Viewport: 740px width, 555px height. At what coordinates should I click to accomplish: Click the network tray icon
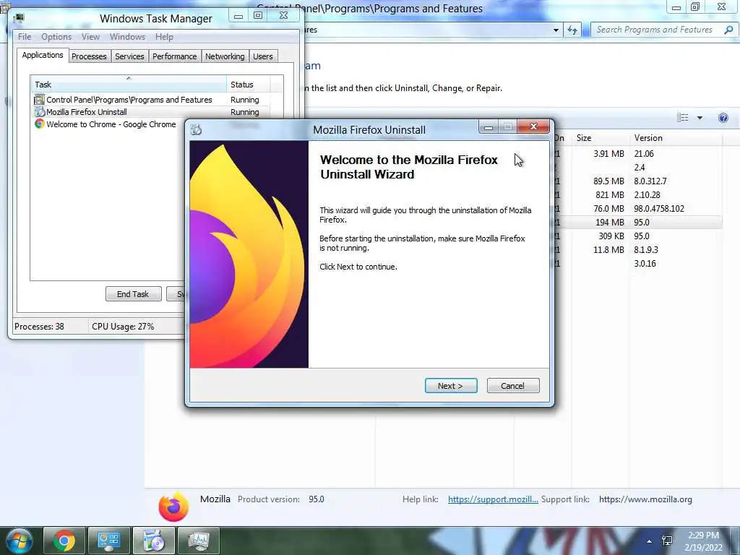click(x=667, y=541)
